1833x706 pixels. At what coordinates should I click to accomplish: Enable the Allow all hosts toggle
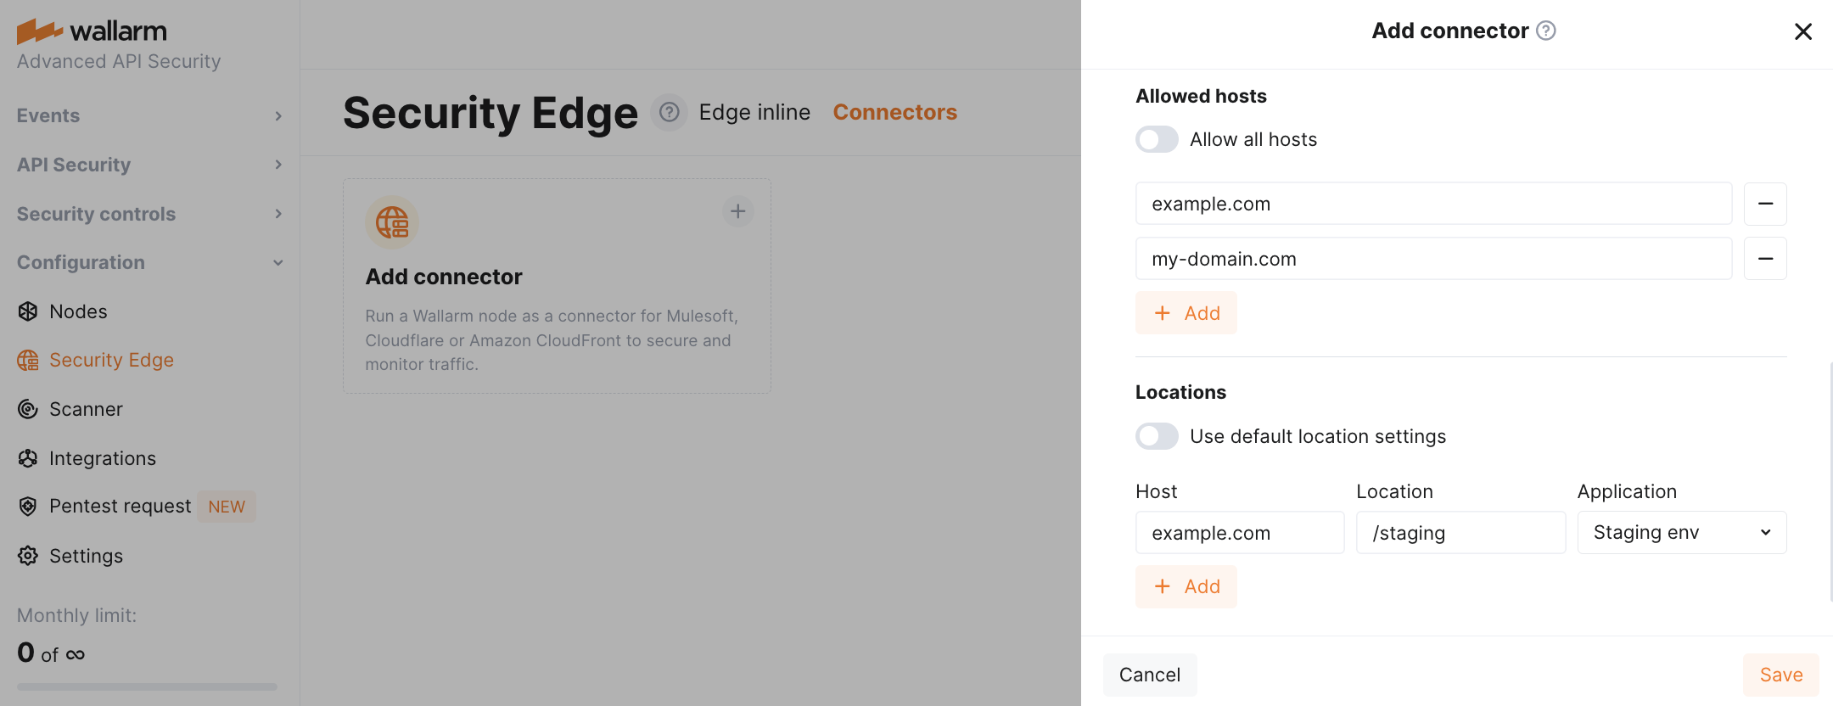tap(1157, 139)
